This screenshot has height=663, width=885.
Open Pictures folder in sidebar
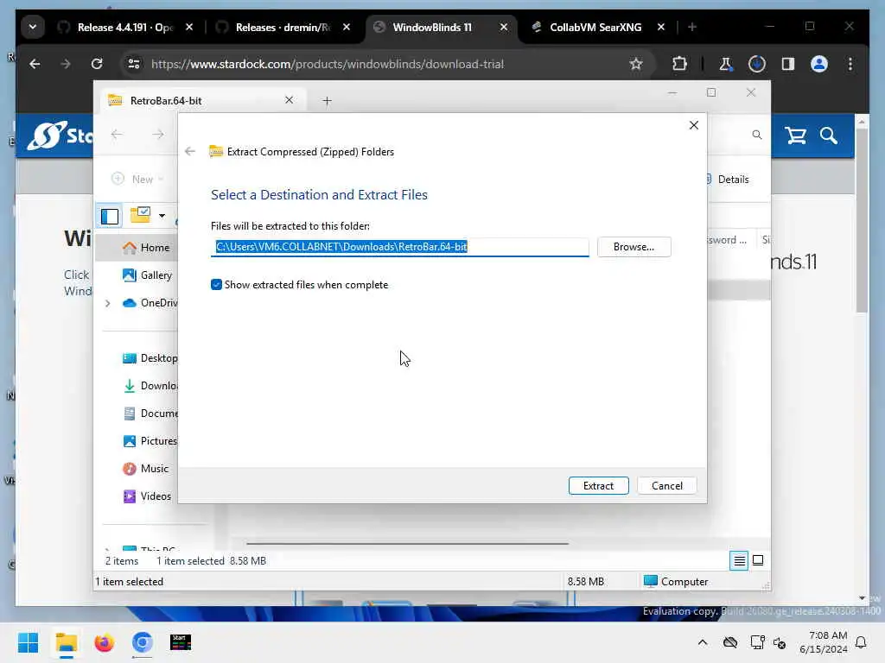pyautogui.click(x=150, y=441)
